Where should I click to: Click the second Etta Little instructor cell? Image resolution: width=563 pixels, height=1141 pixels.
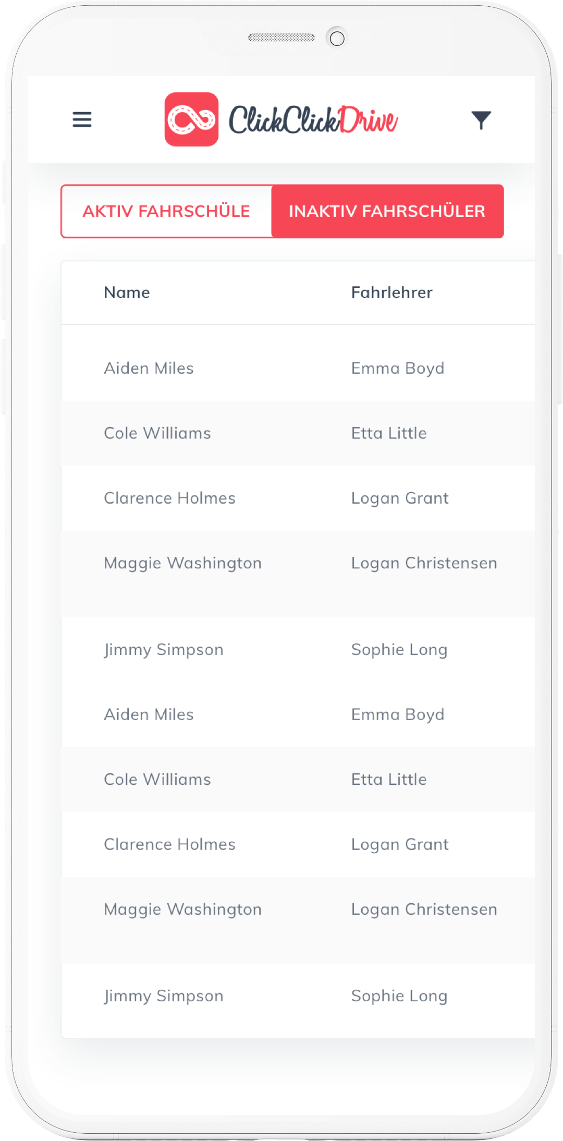click(389, 780)
